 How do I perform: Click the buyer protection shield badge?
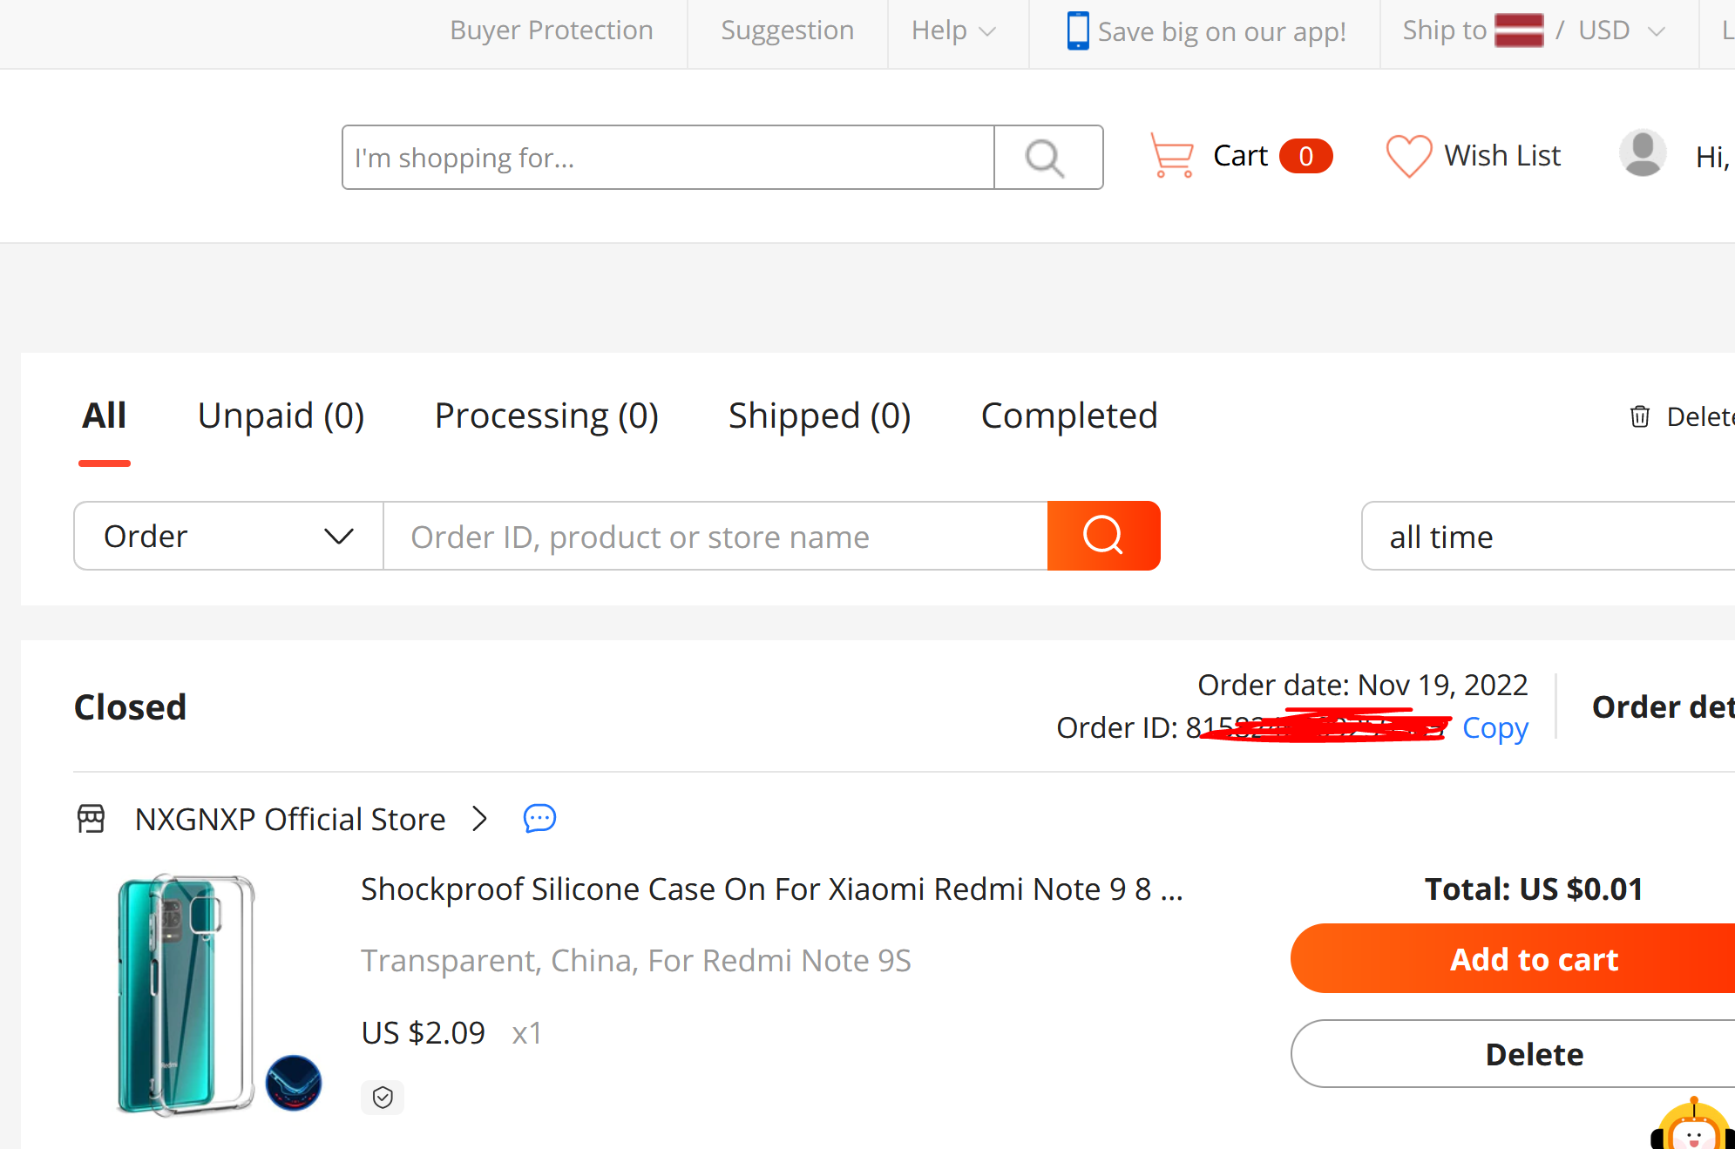(383, 1097)
